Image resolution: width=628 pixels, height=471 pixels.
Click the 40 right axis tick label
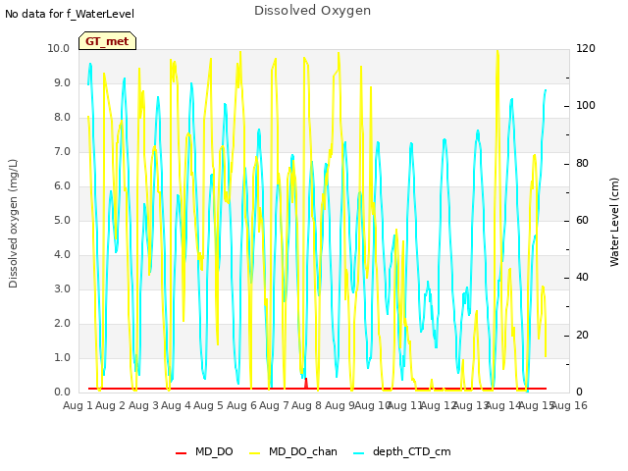[582, 277]
